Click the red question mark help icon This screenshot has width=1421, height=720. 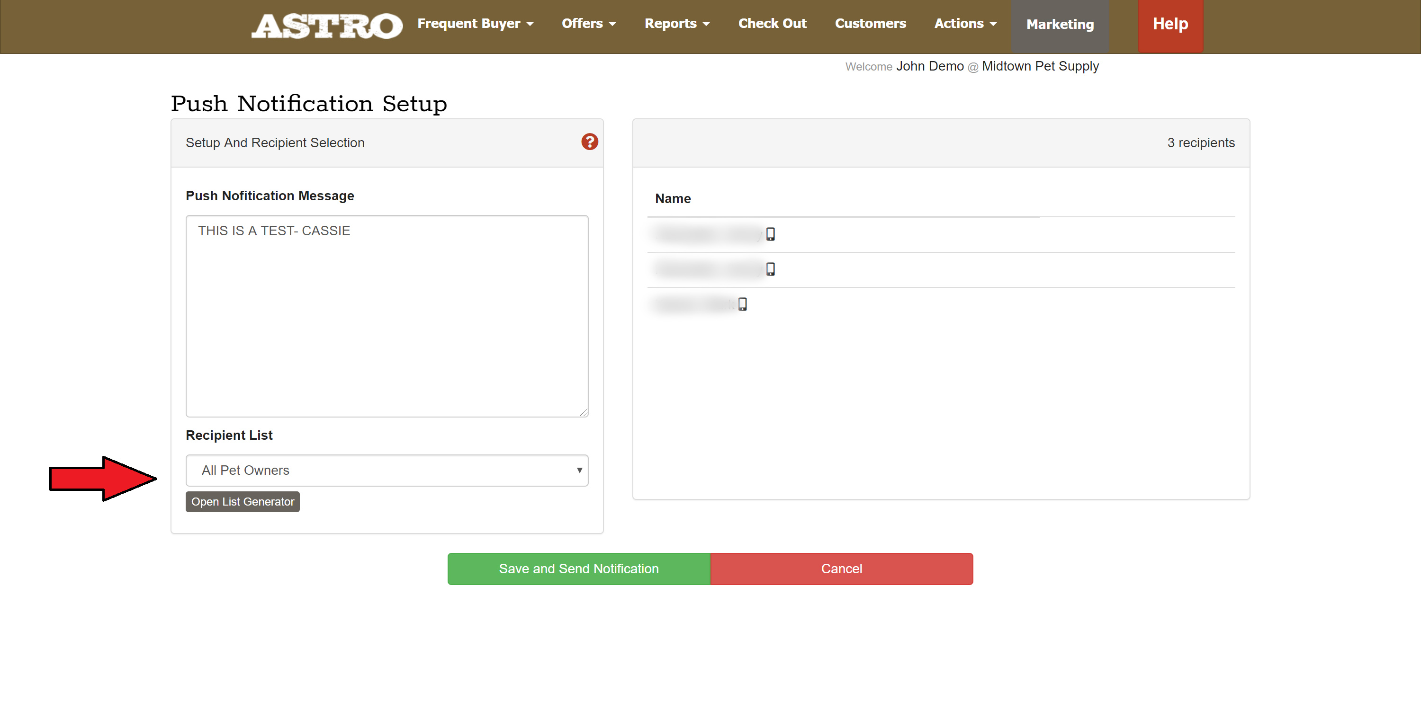[589, 142]
